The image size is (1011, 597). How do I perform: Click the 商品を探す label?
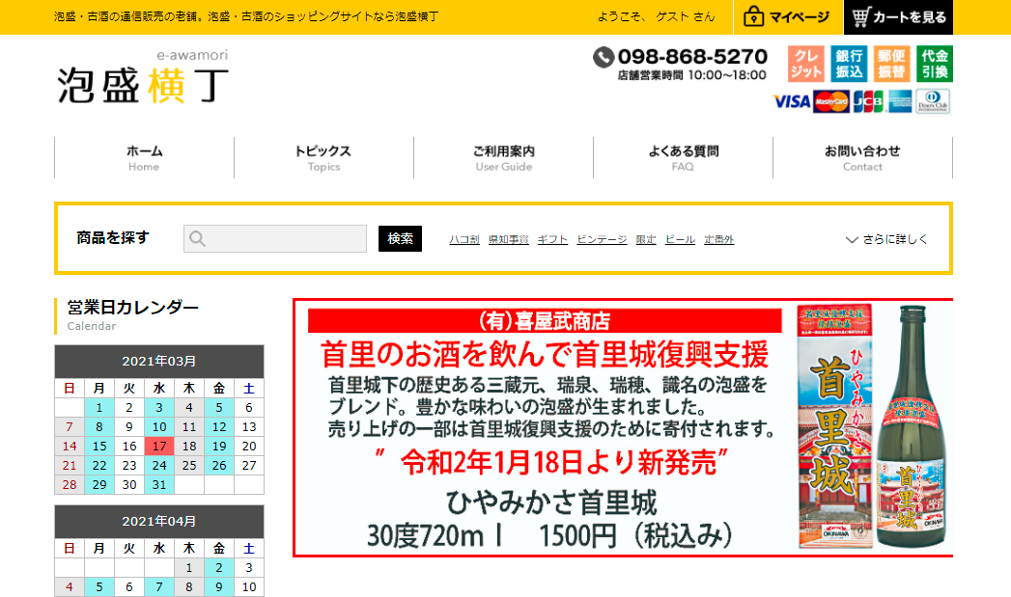pyautogui.click(x=113, y=237)
